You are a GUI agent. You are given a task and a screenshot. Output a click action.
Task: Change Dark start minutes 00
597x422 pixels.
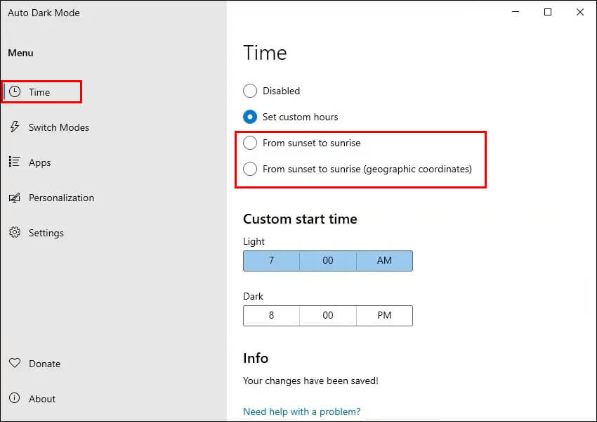pyautogui.click(x=328, y=316)
